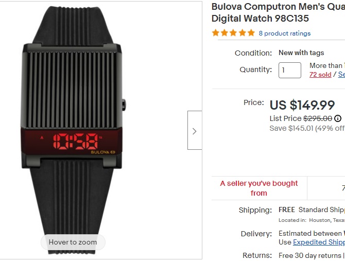
Task: Click the US $149.99 price
Action: click(302, 105)
